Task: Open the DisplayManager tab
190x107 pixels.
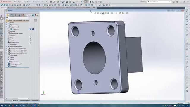Action: pyautogui.click(x=23, y=15)
